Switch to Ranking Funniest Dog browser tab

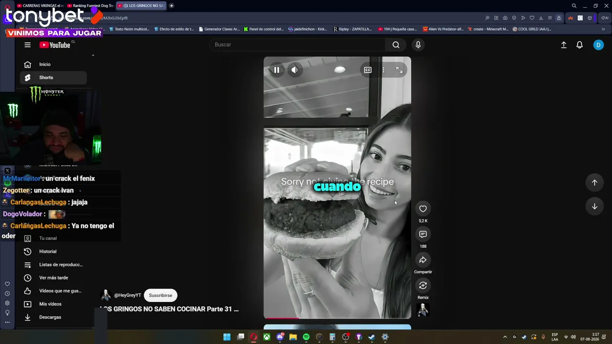(90, 6)
